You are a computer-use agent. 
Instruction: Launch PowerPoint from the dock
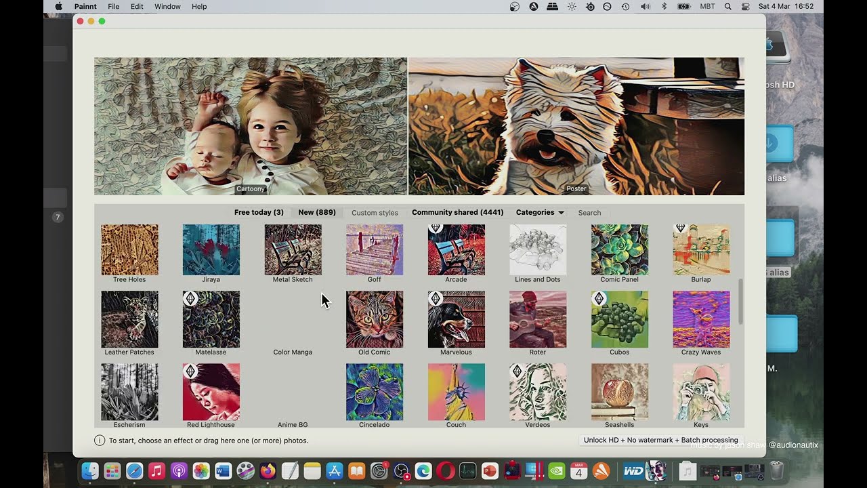490,470
